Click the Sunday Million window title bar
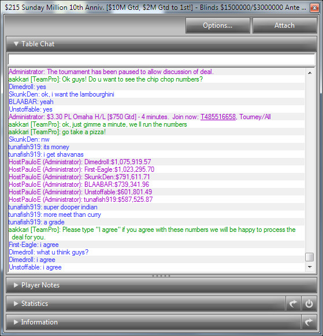The image size is (323, 336). pos(155,8)
